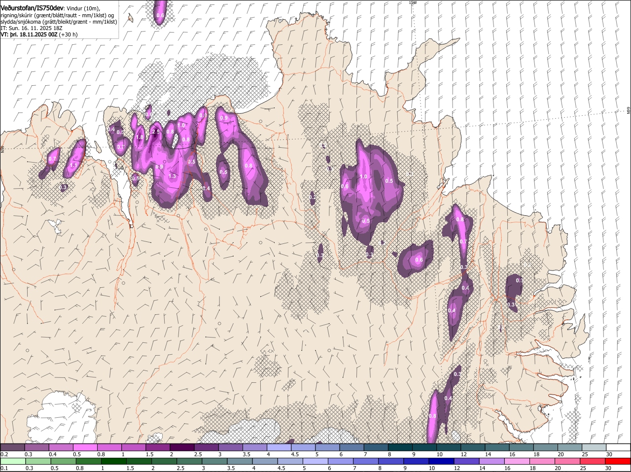Pick bottom legend swatch between 10 and 12
Image resolution: width=631 pixels, height=472 pixels.
(441, 462)
